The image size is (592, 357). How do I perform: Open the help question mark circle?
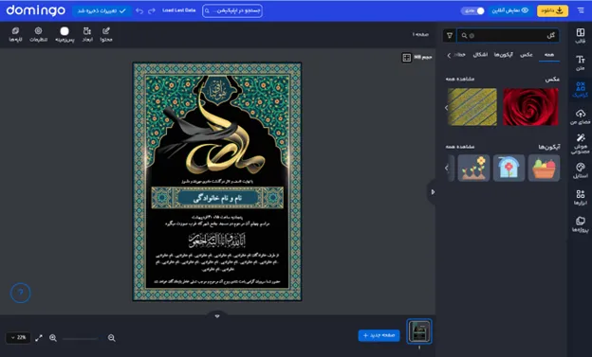pos(20,293)
